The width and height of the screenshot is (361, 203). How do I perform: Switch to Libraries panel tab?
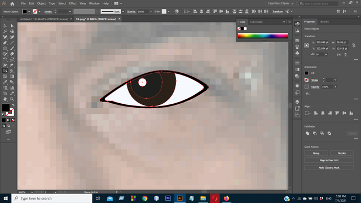(x=324, y=21)
